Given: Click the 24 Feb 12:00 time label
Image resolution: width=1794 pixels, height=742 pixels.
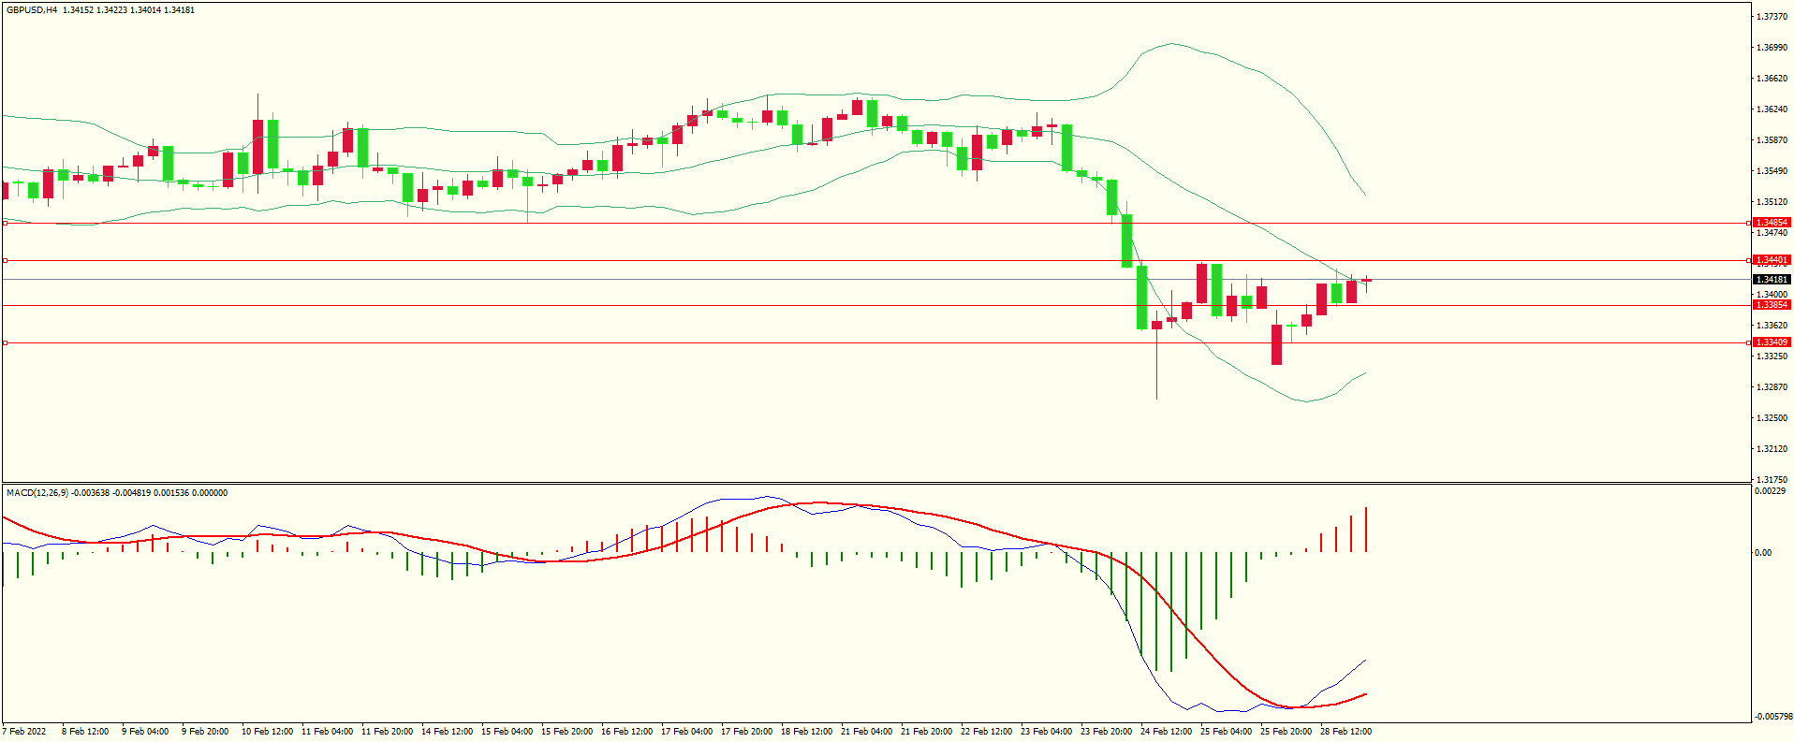Looking at the screenshot, I should point(1166,732).
